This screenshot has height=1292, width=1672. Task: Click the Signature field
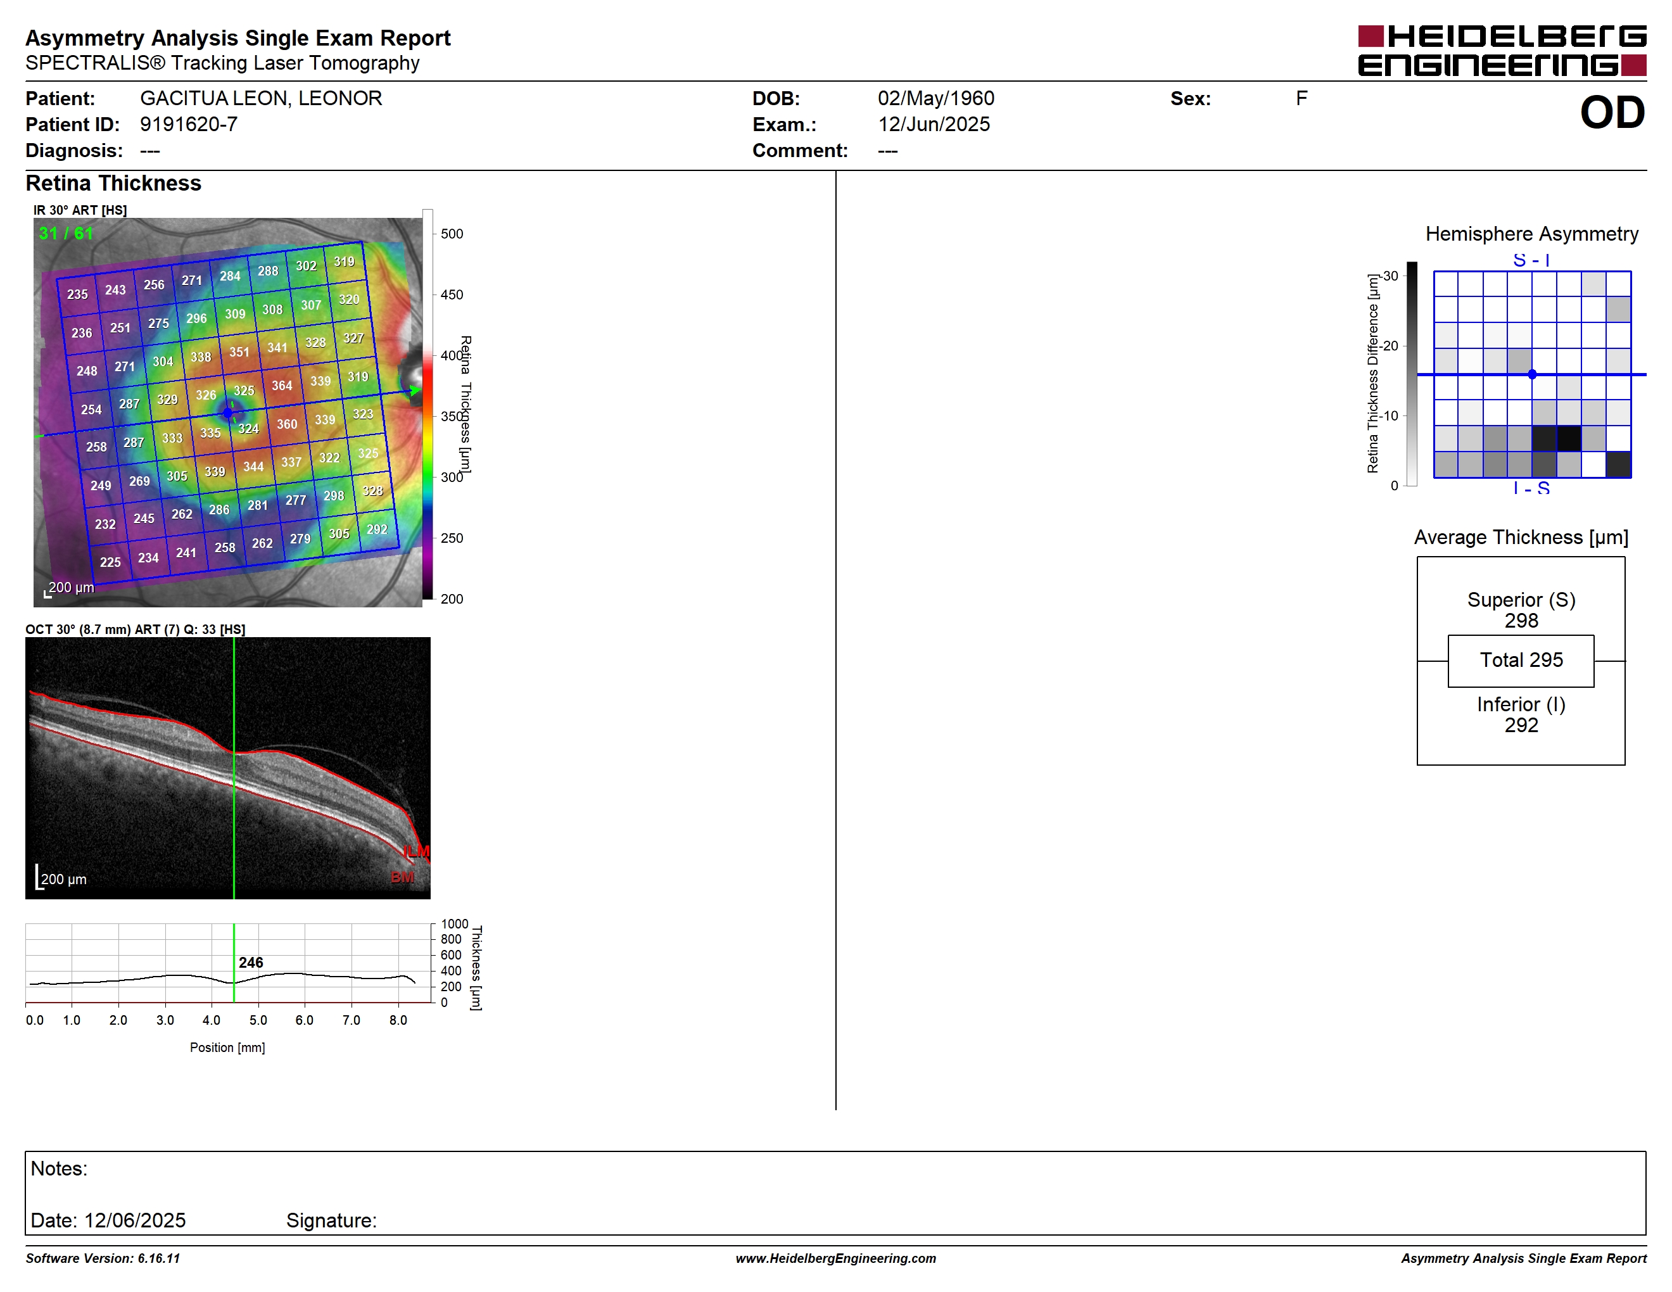point(331,1221)
